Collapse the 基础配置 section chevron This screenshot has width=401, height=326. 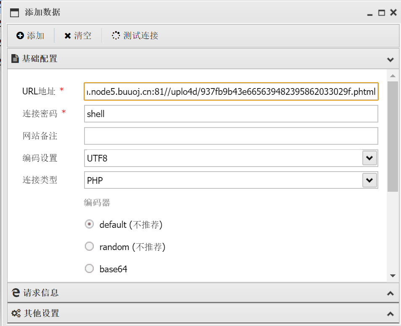[390, 60]
